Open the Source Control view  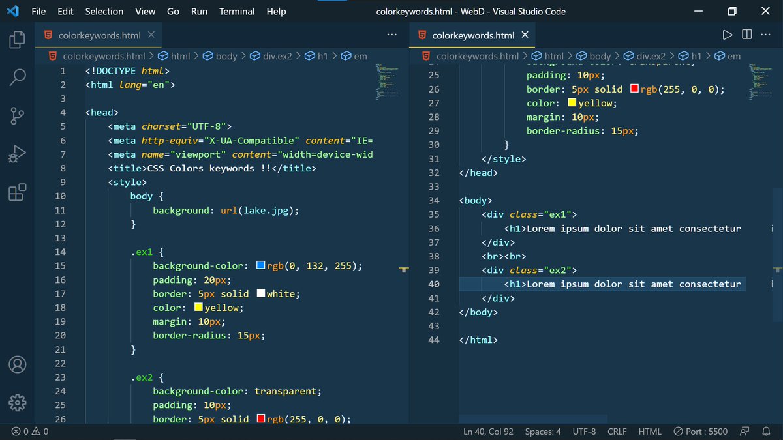click(x=18, y=116)
